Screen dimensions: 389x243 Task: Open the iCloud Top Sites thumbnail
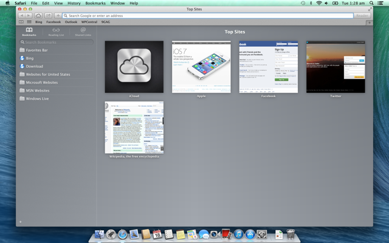tap(134, 67)
